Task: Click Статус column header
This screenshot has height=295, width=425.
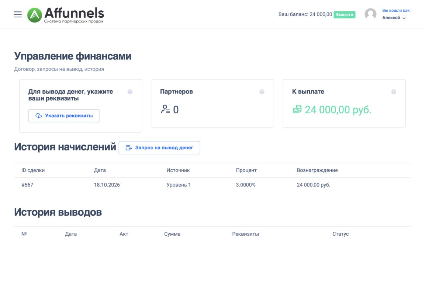Action: [341, 234]
